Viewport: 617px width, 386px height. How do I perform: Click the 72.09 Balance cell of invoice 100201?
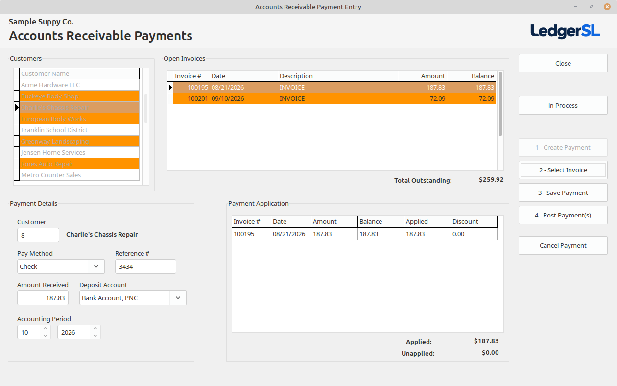tap(472, 98)
